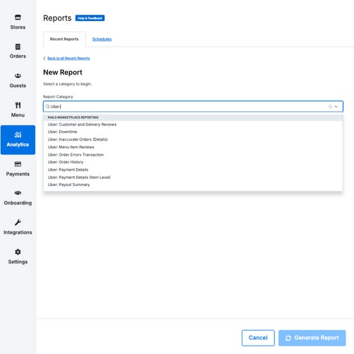Click the Help & Feedback badge
Viewport: 354px width, 354px height.
point(90,18)
